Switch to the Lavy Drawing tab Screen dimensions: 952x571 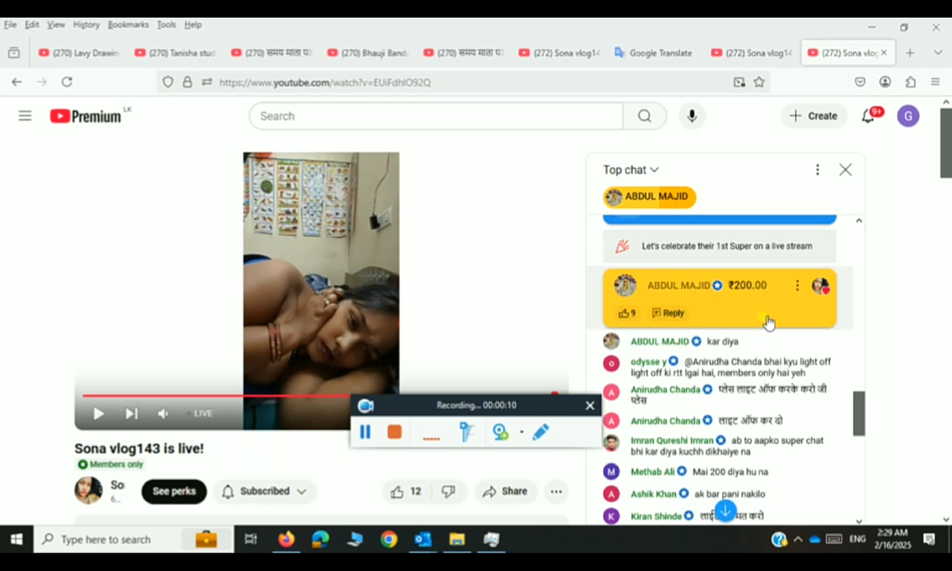click(79, 53)
